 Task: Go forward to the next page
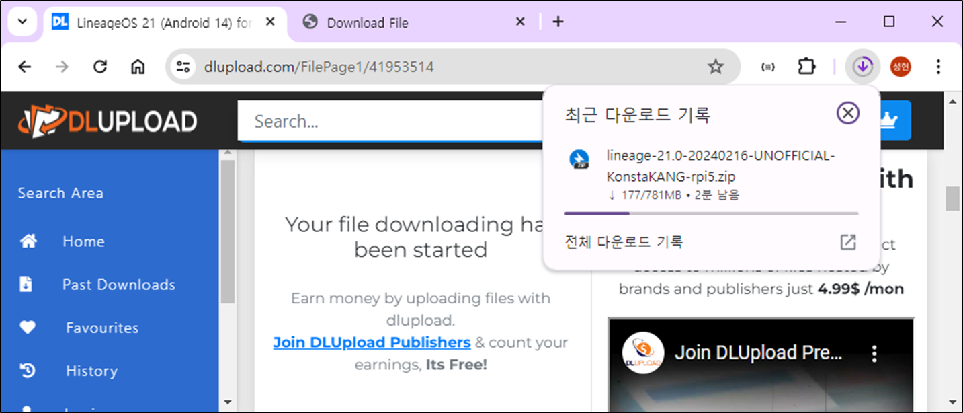62,67
